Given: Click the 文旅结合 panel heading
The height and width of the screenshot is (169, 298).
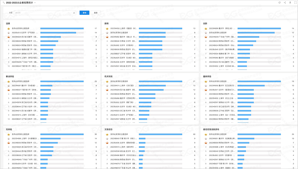Looking at the screenshot, I should point(108,129).
